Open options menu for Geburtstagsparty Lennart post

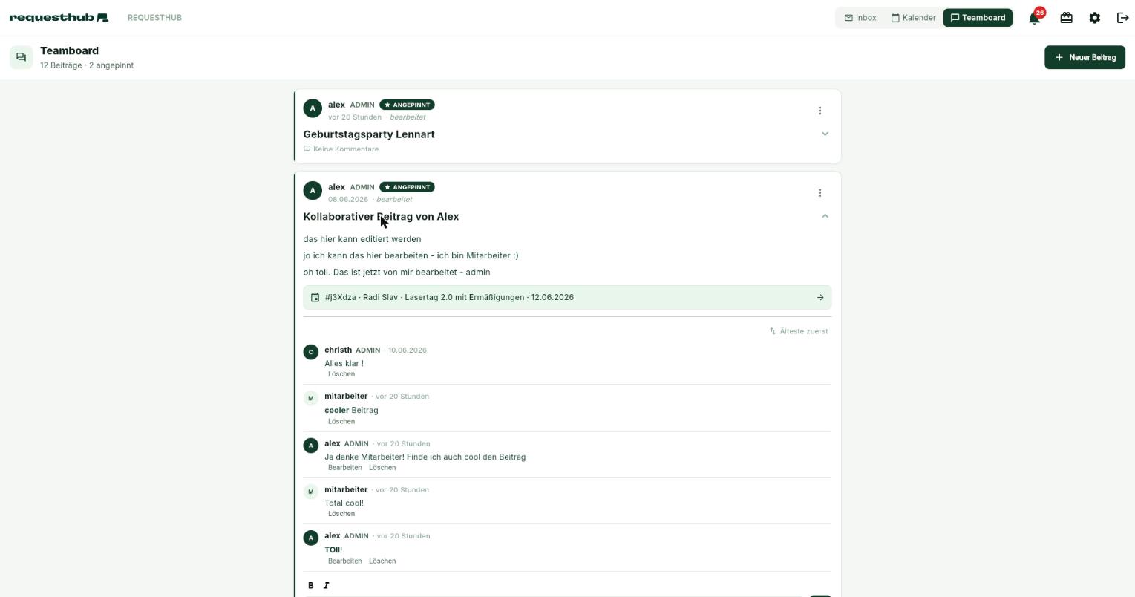820,111
